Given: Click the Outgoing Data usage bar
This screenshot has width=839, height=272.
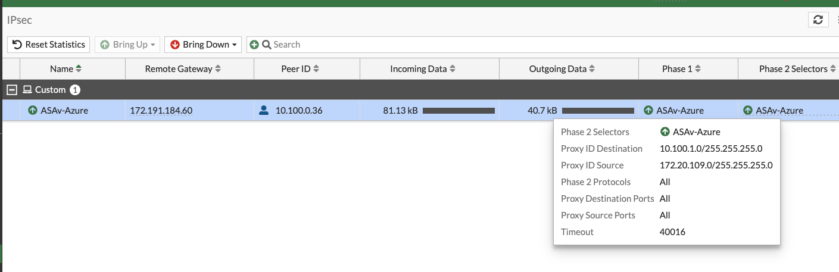Looking at the screenshot, I should pos(598,111).
